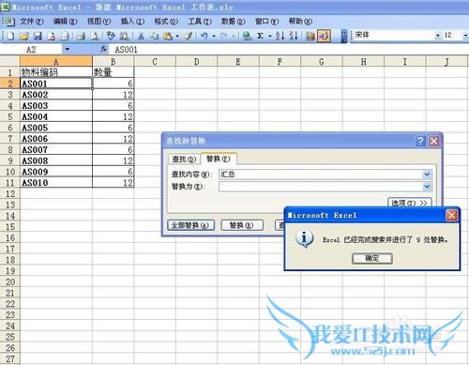Paste using the clipboard icon

(x=168, y=36)
